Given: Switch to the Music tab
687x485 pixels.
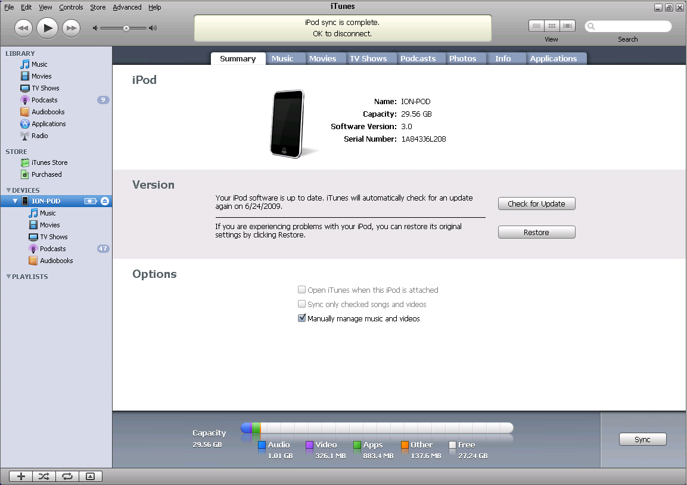Looking at the screenshot, I should (282, 59).
